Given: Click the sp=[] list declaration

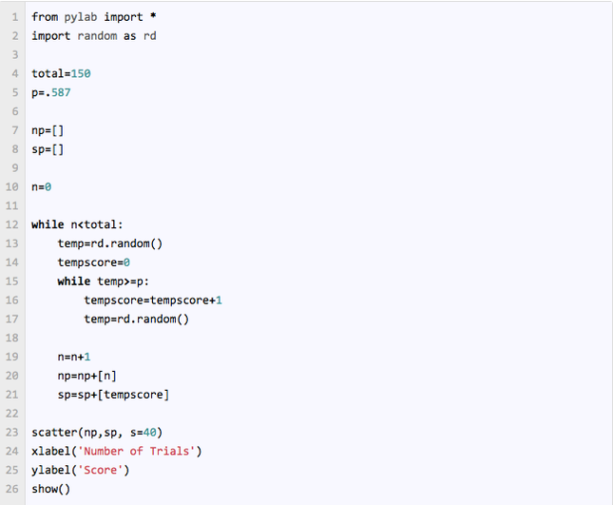Looking at the screenshot, I should coord(48,149).
